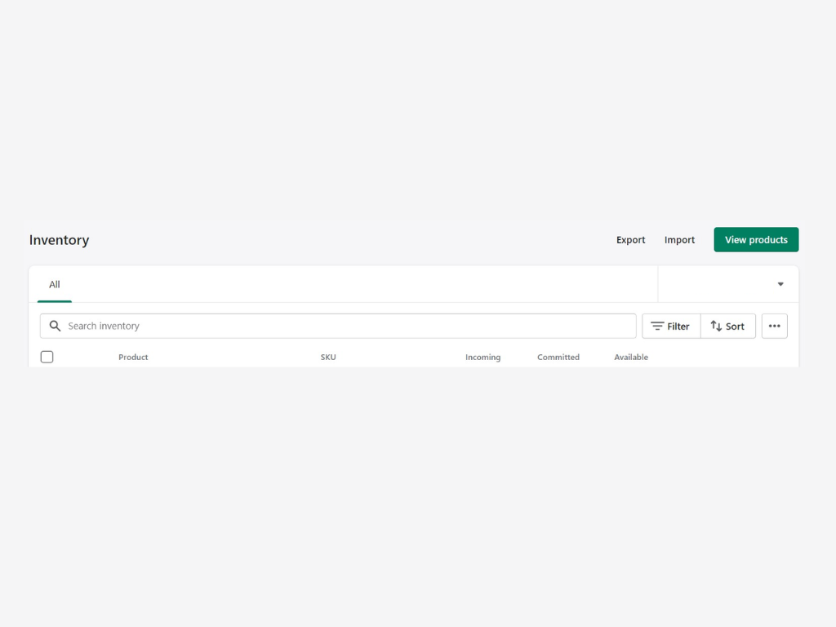Click the Incoming column header
Image resolution: width=836 pixels, height=627 pixels.
482,358
